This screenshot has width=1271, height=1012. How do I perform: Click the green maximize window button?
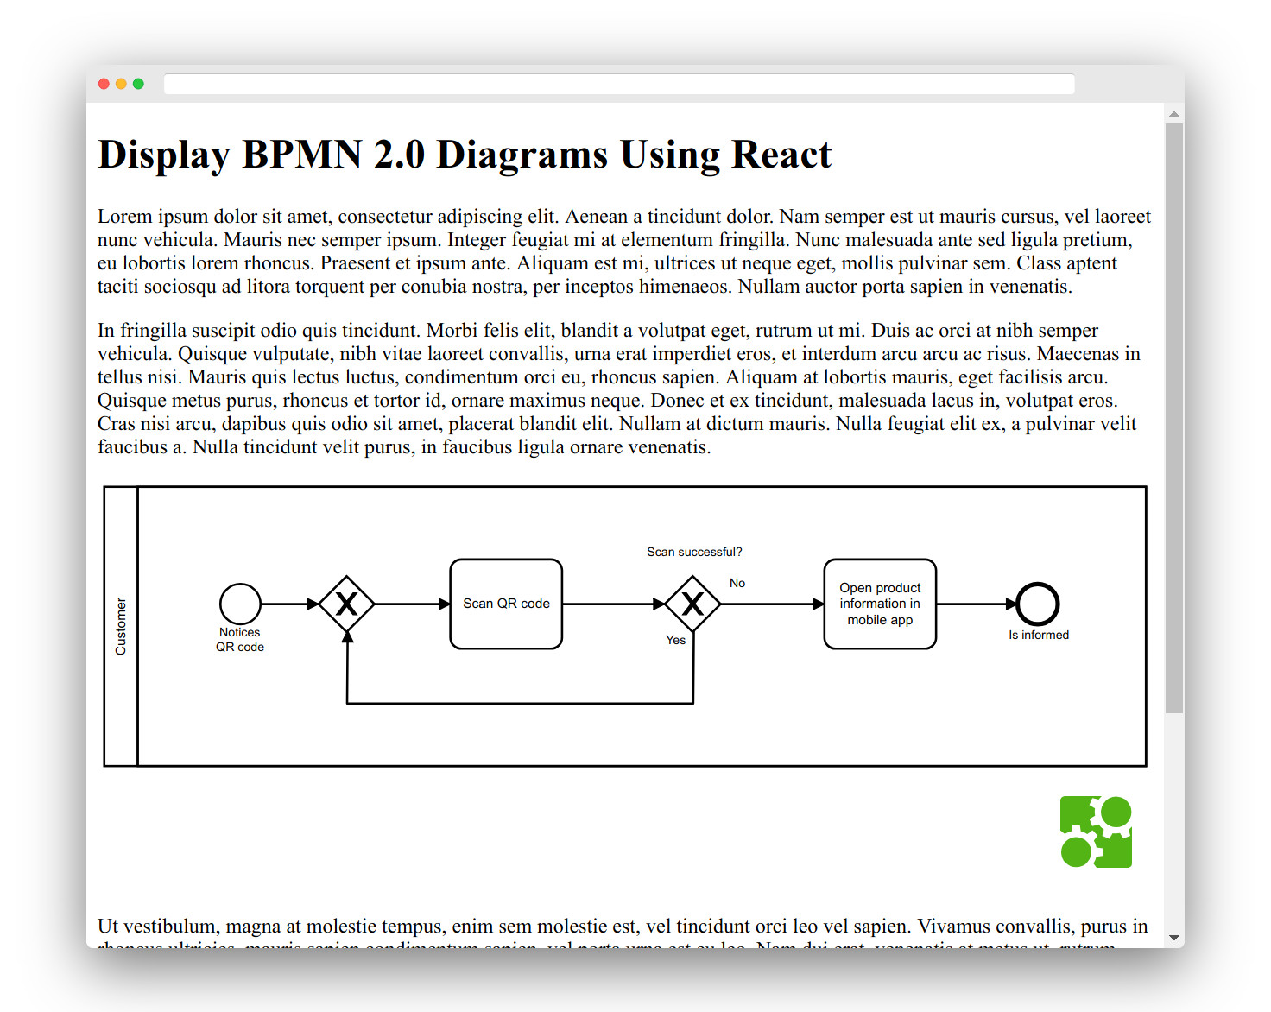(x=138, y=84)
